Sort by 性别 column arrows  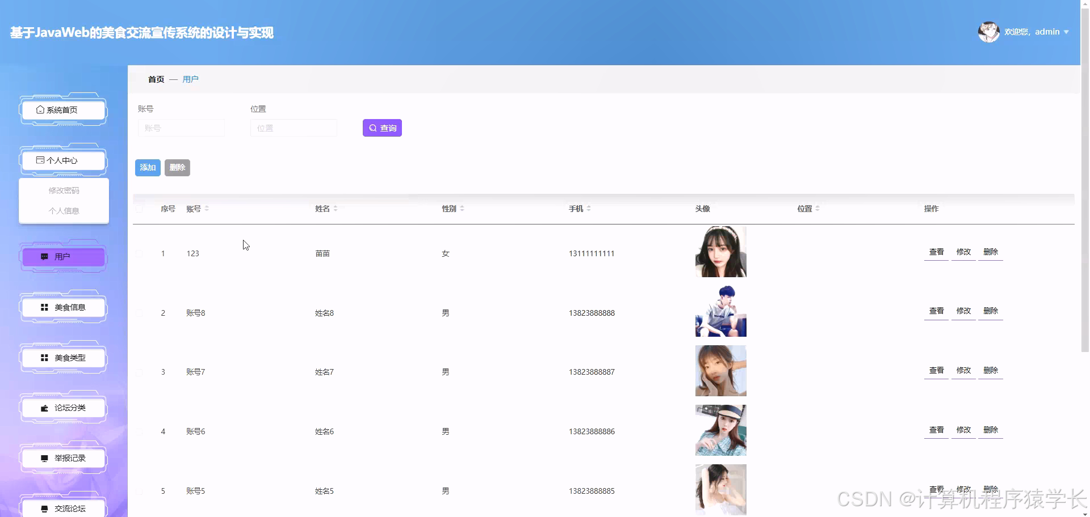462,209
